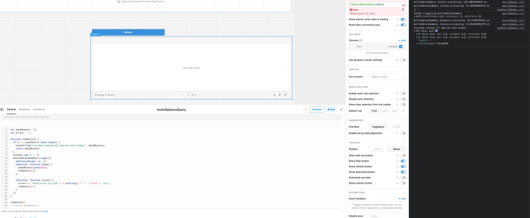
Task: Toggle Reset after successful save
Action: (x=403, y=25)
